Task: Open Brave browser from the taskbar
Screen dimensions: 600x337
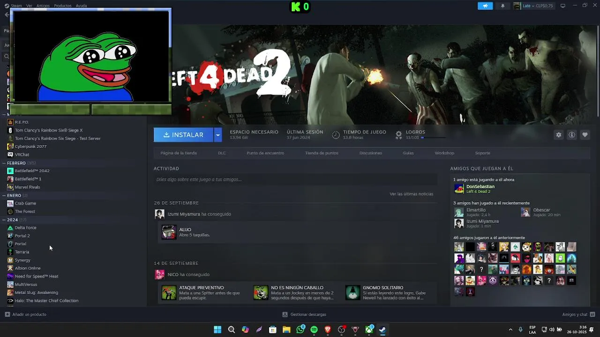Action: pos(328,330)
